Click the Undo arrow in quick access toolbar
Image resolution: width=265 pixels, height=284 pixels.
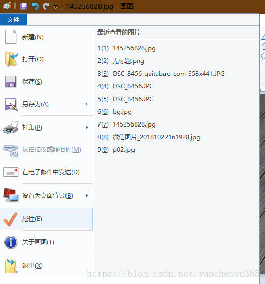coord(35,6)
